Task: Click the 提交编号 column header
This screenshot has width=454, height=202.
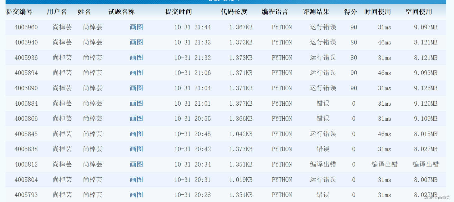Action: [x=19, y=12]
